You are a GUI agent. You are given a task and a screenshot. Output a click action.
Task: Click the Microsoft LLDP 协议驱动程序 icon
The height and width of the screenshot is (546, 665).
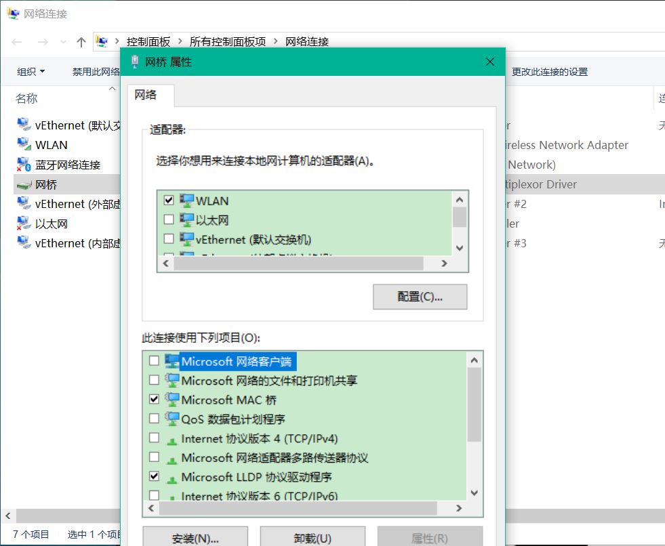(x=172, y=480)
